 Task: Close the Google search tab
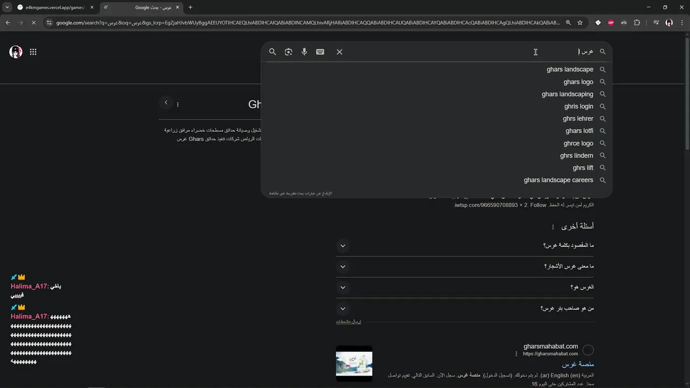pyautogui.click(x=177, y=8)
